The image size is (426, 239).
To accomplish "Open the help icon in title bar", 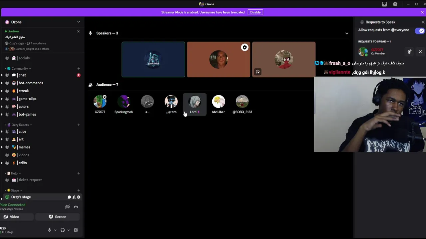I will click(x=395, y=4).
